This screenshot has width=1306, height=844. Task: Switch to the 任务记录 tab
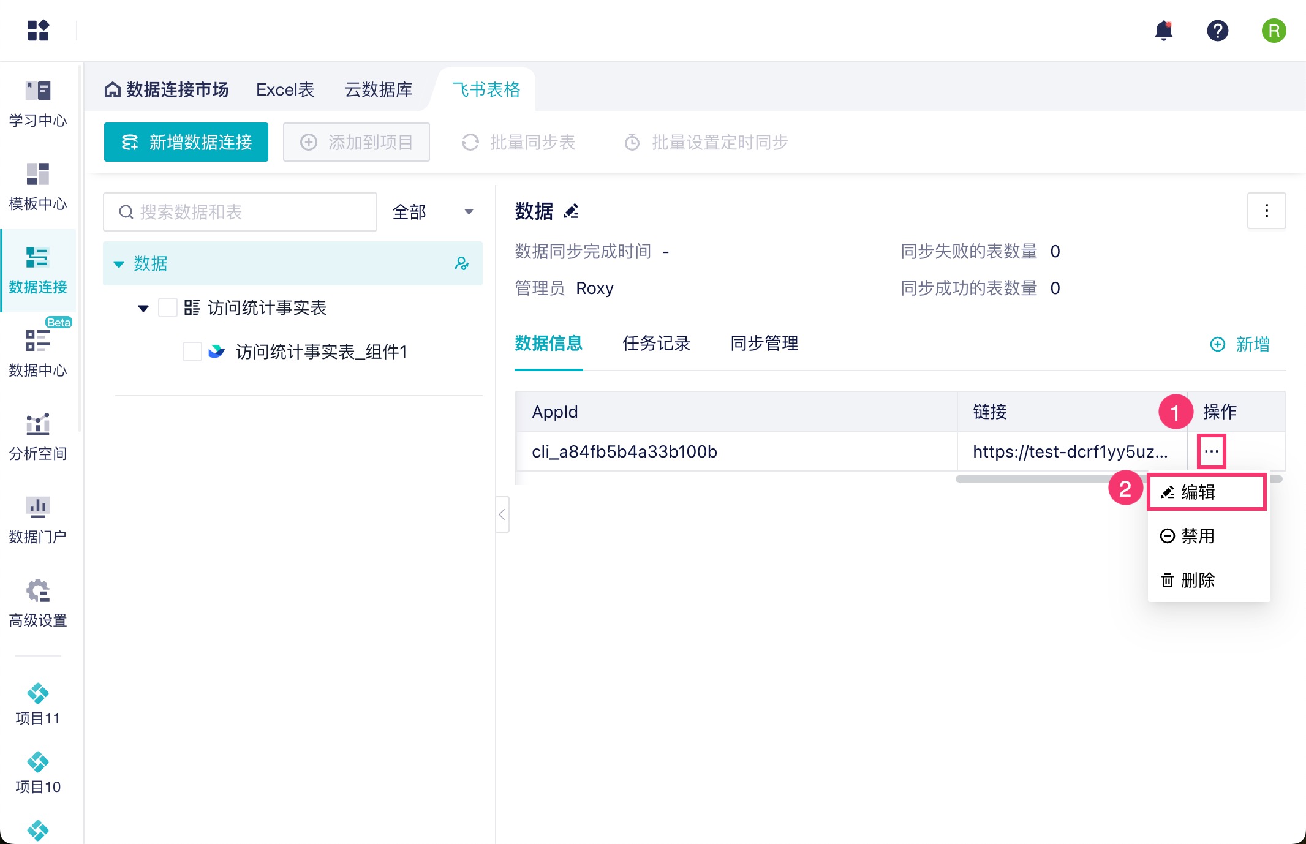656,343
